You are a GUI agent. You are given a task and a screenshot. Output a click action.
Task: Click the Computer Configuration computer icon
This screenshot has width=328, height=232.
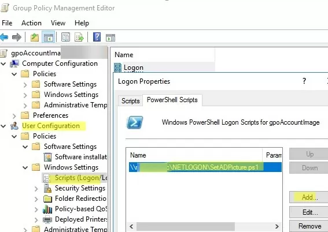coord(14,63)
